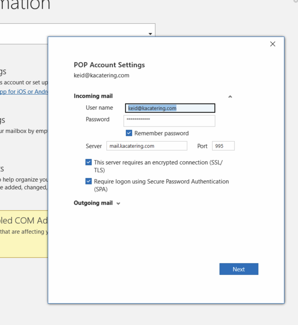Click the POP Account Settings heading
This screenshot has height=325, width=298.
click(x=109, y=65)
